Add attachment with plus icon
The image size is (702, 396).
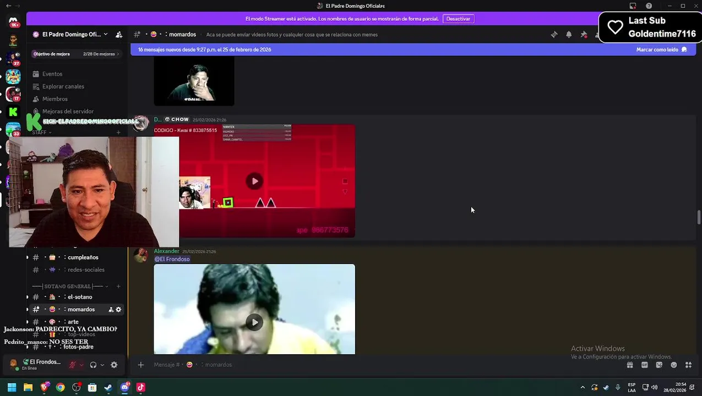(x=141, y=365)
